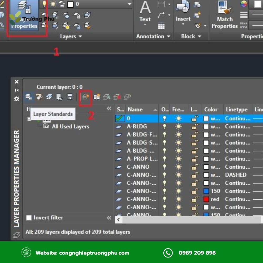Click the white color swatch of layer 0
Viewport: 263px width, 263px height.
point(206,118)
